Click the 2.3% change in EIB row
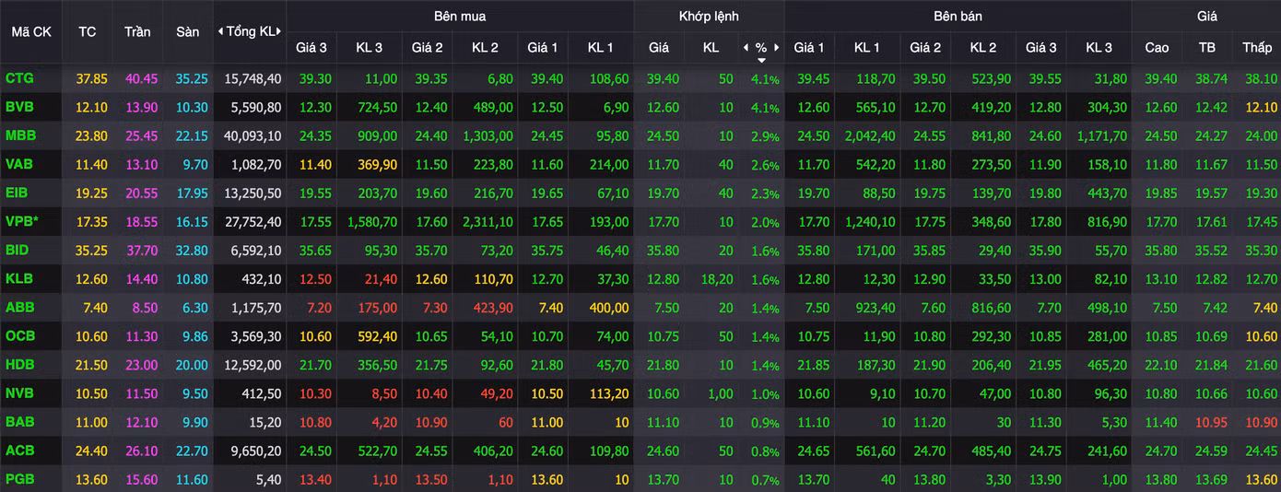The width and height of the screenshot is (1281, 492). click(765, 193)
